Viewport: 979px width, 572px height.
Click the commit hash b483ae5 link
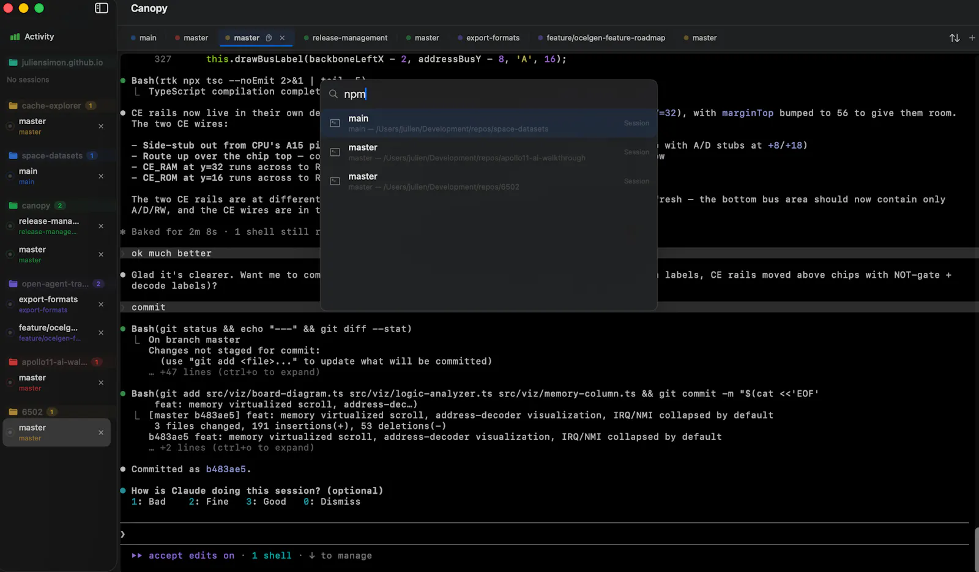[x=226, y=469]
